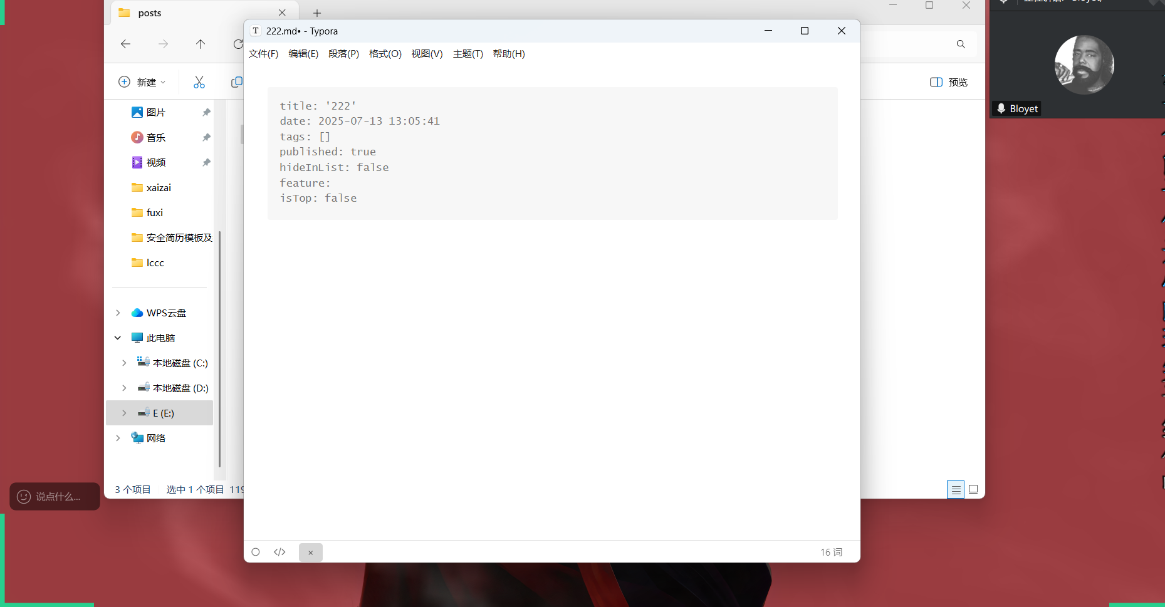Open the 文件(F) menu
This screenshot has width=1165, height=607.
[x=263, y=54]
